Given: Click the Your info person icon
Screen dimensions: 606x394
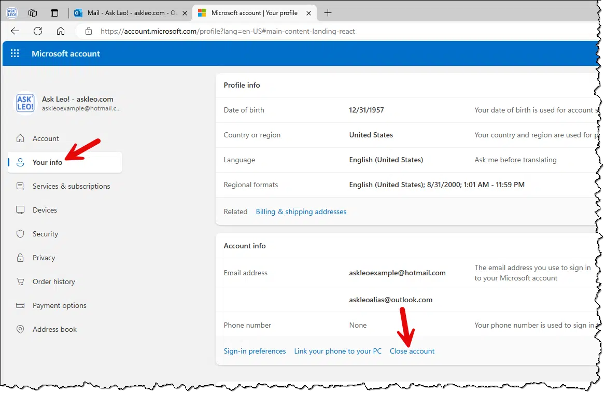Looking at the screenshot, I should 20,162.
